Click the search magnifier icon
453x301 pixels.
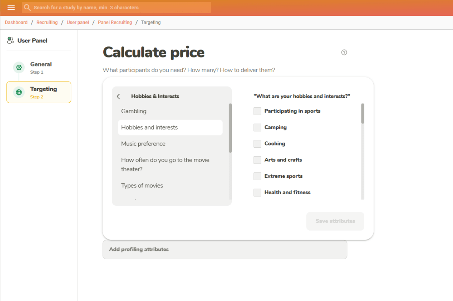[x=27, y=8]
